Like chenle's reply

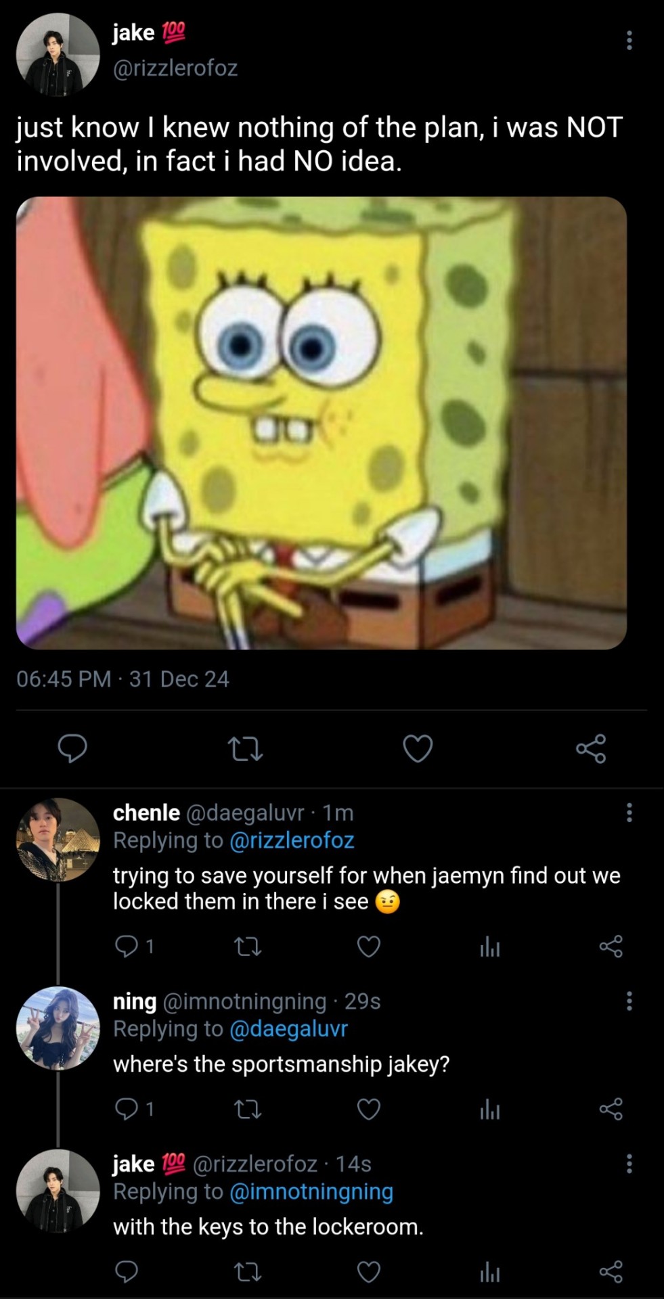point(368,947)
